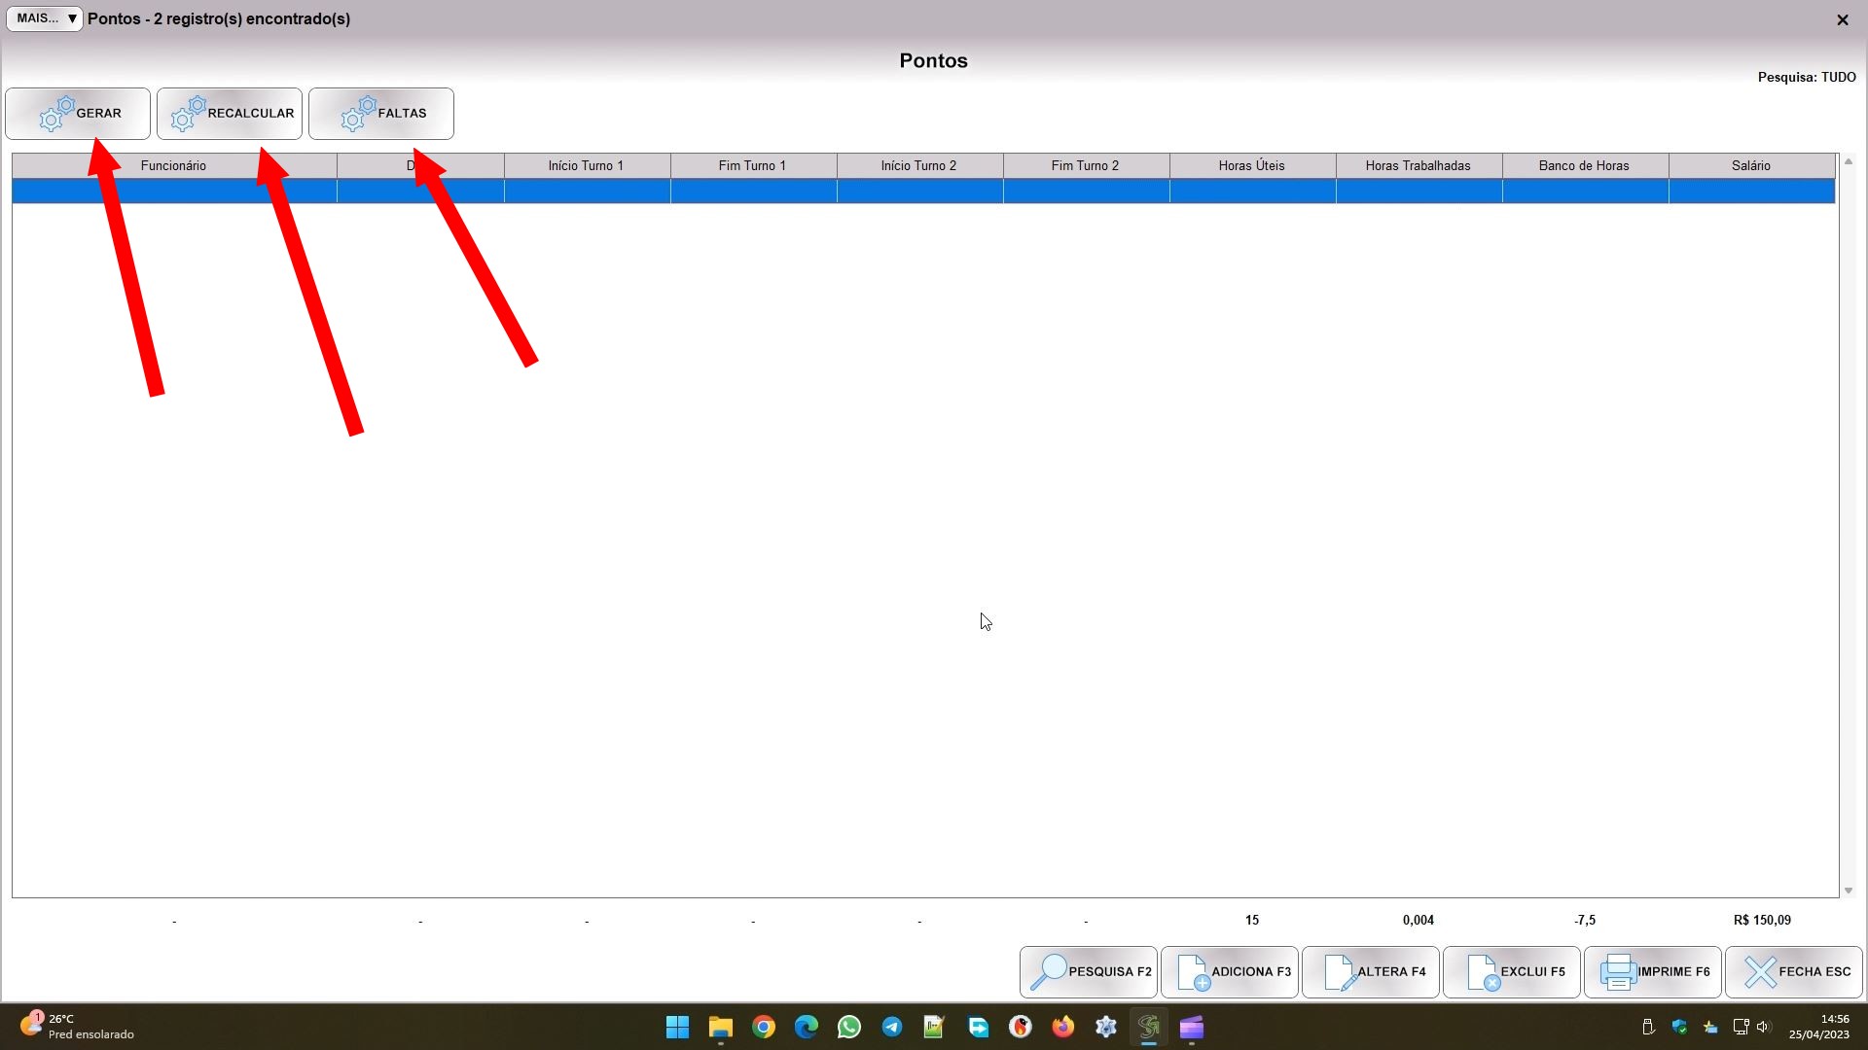Screen dimensions: 1868x1050
Task: Click the scrollbar up arrow
Action: pos(1849,161)
